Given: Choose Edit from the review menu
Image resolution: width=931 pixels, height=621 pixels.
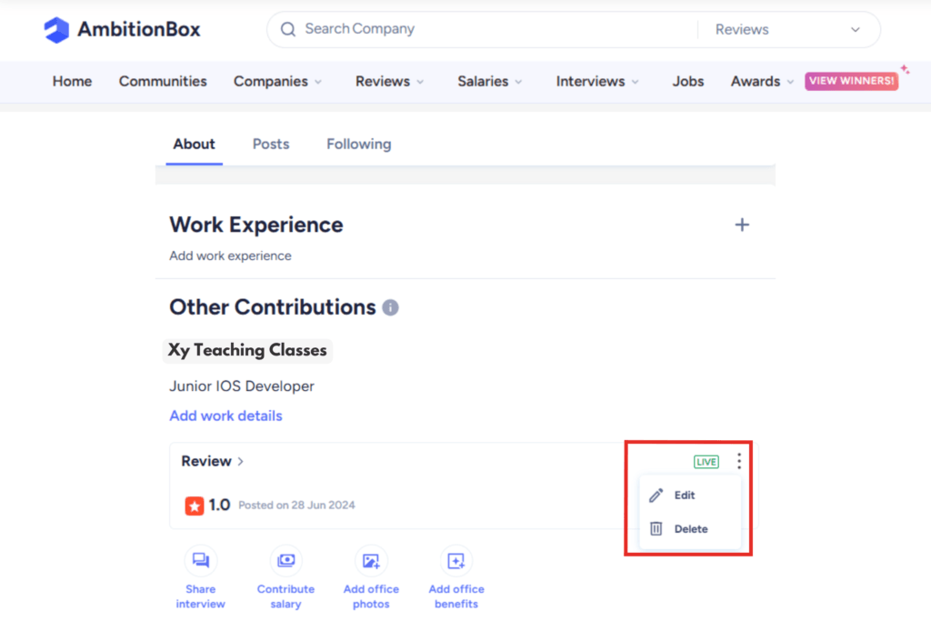Looking at the screenshot, I should 684,496.
